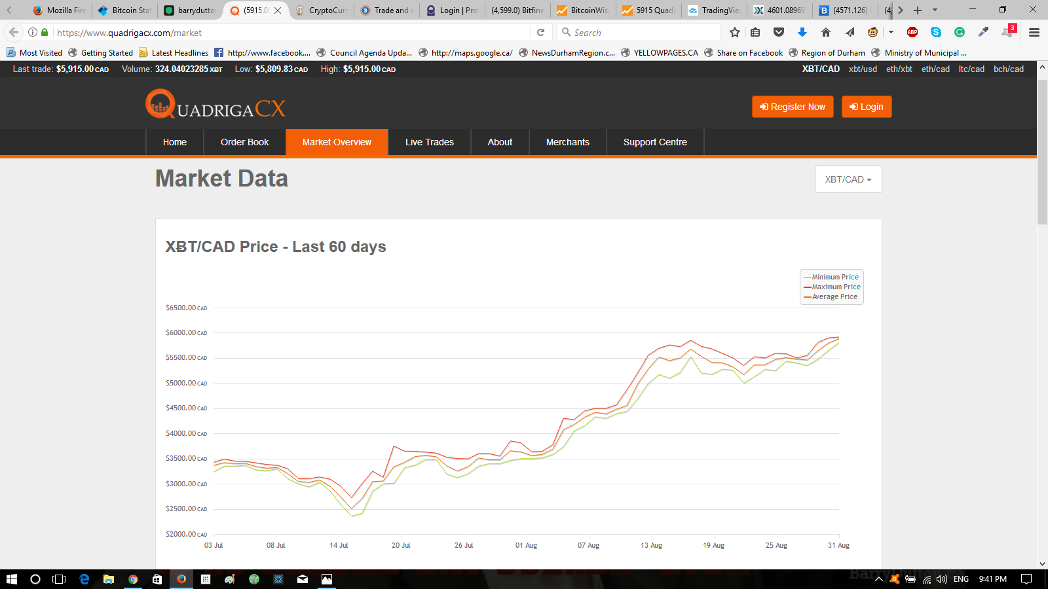Open the Firefox downloads arrow
The width and height of the screenshot is (1048, 589).
[802, 32]
